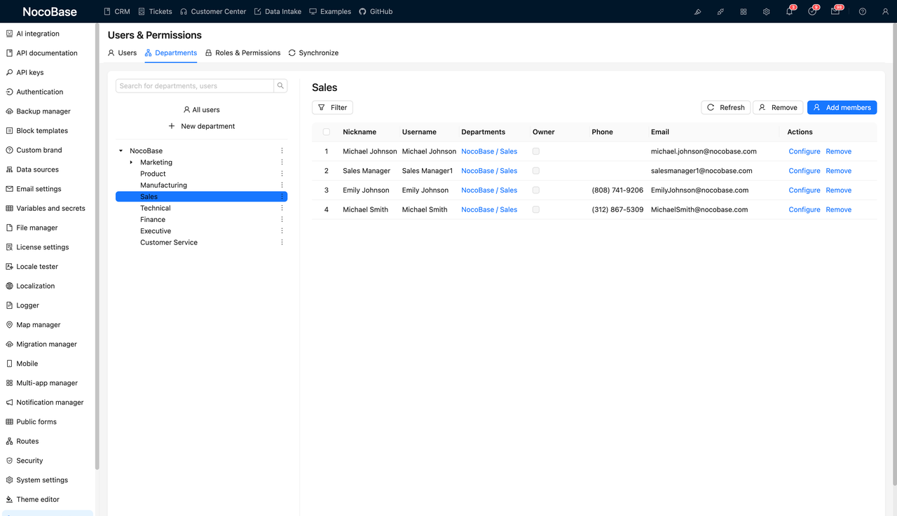Click the plugin manager rocket icon
Viewport: 897px width, 516px height.
point(720,11)
